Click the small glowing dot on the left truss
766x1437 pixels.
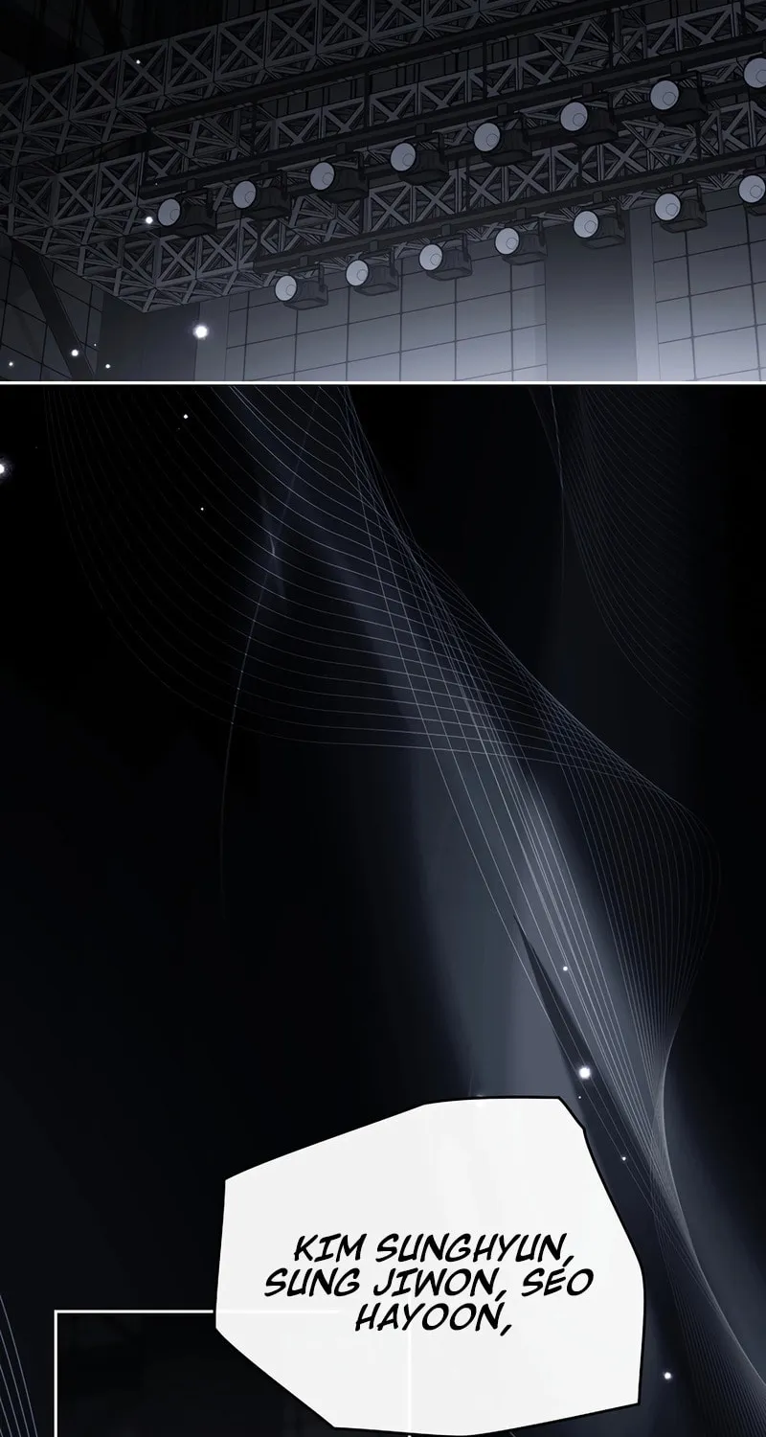pyautogui.click(x=147, y=219)
